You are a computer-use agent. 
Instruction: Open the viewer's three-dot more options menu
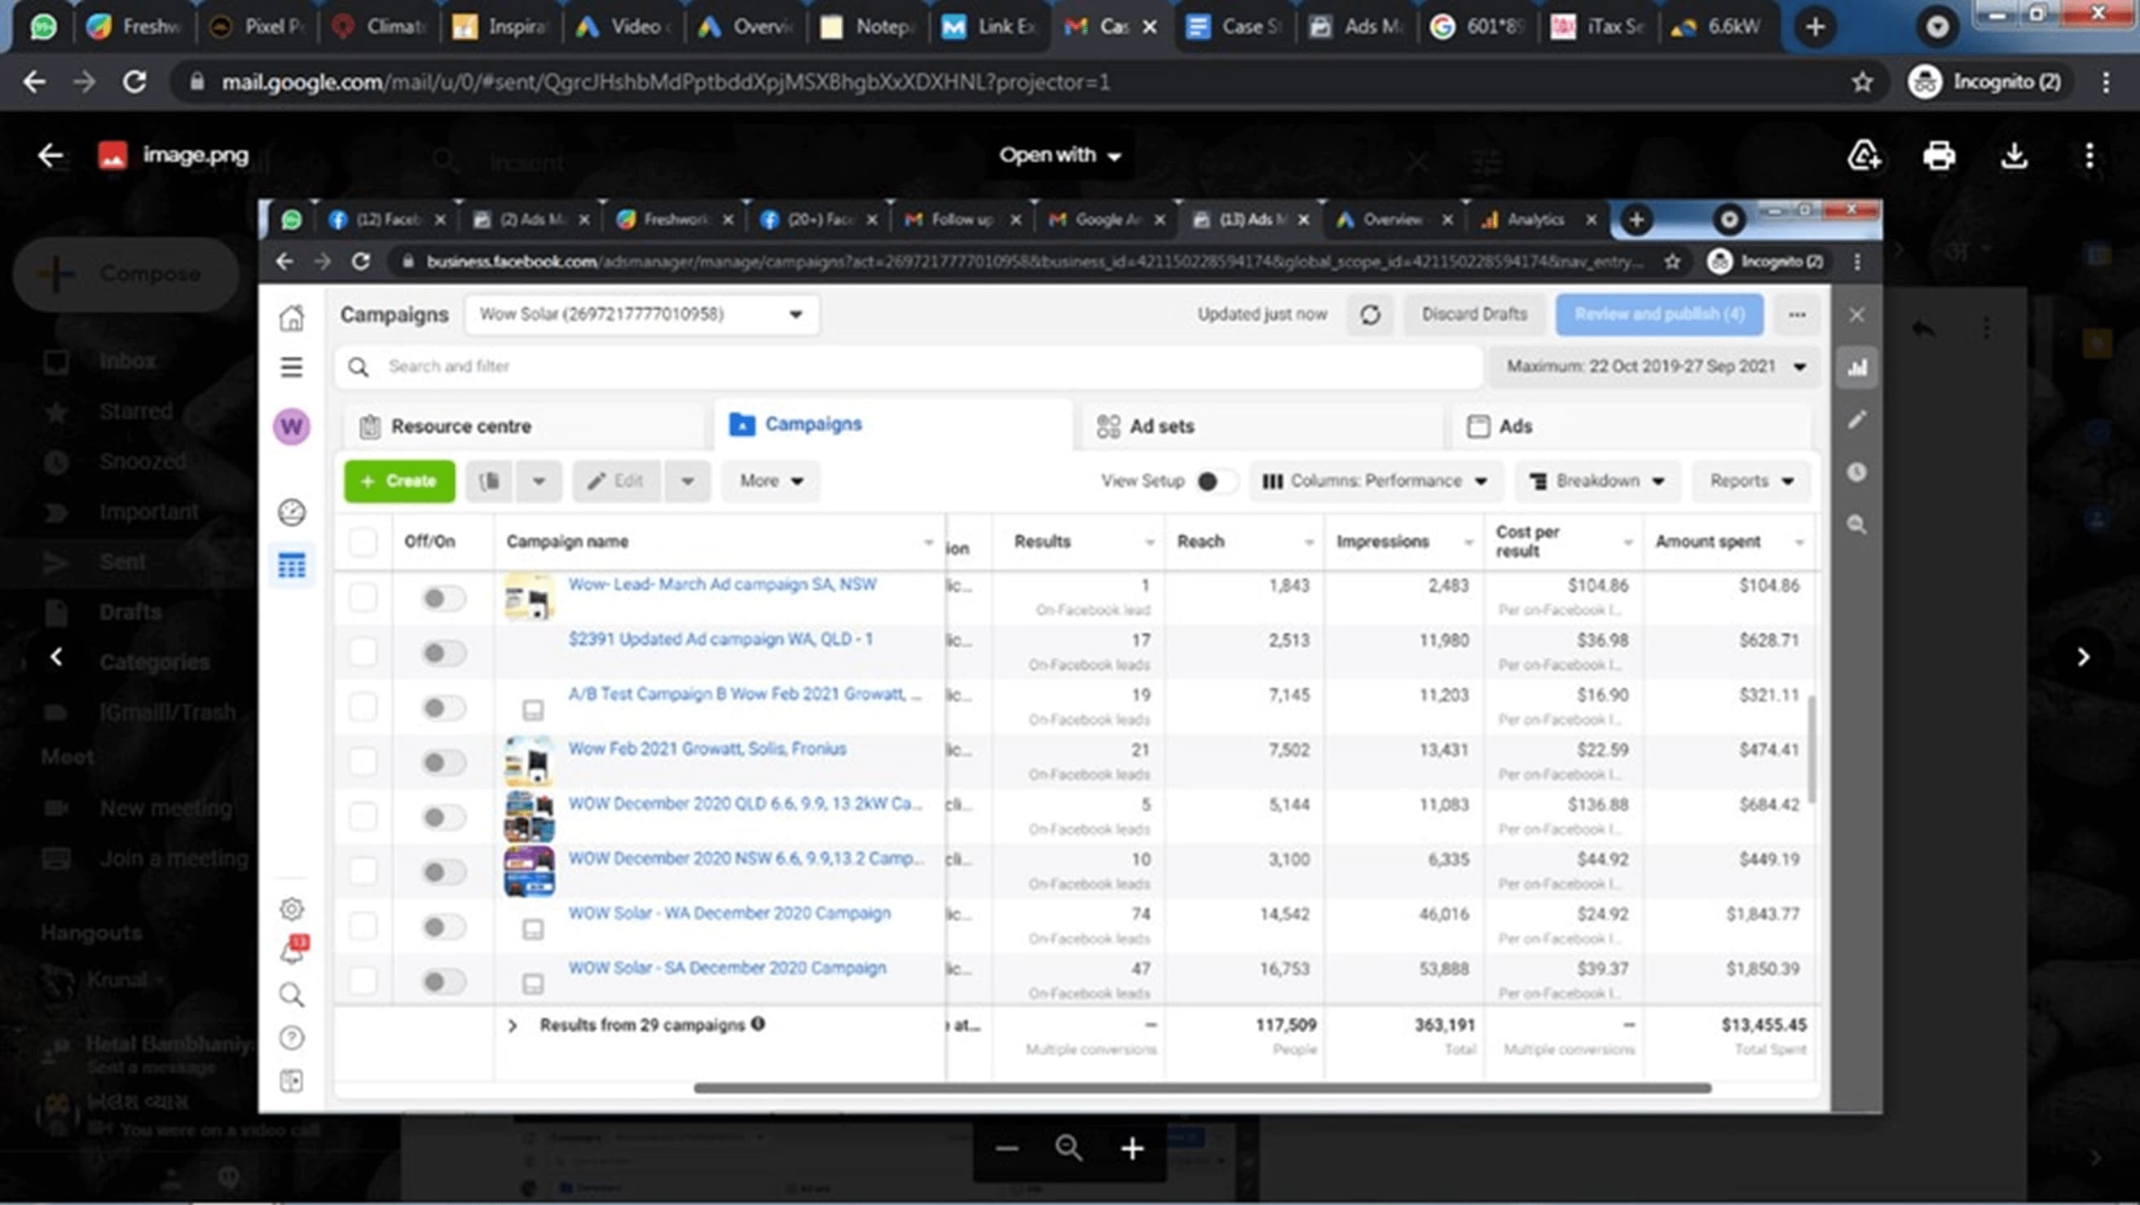(2089, 156)
